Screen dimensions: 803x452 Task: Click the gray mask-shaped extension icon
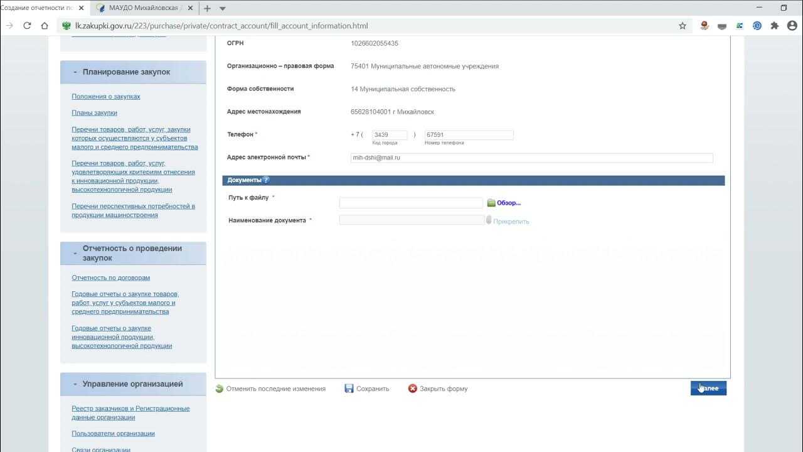[x=722, y=26]
